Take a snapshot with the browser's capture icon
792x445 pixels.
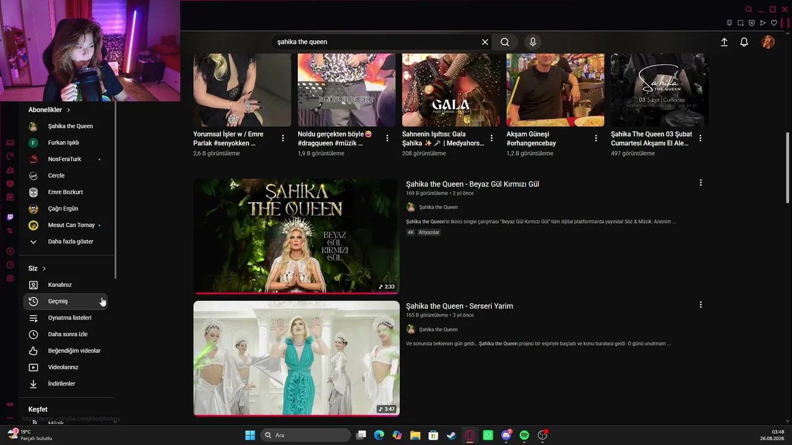click(x=741, y=23)
